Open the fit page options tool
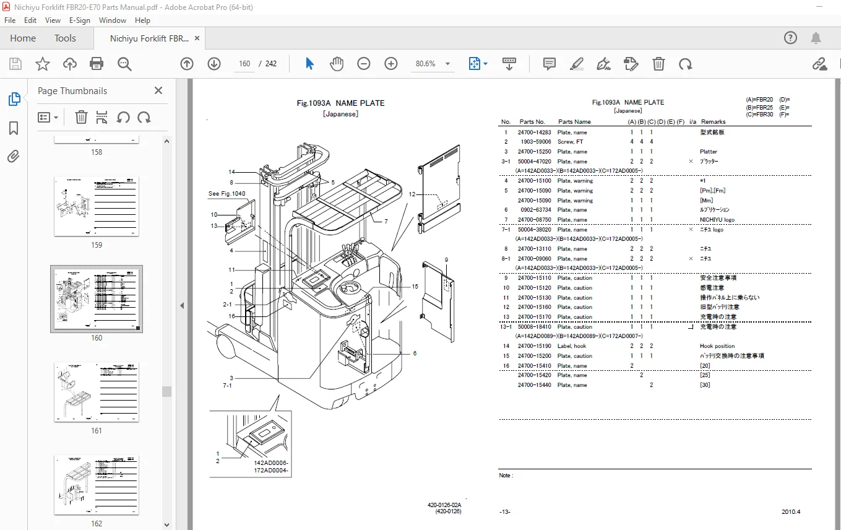The width and height of the screenshot is (841, 530). coord(475,64)
